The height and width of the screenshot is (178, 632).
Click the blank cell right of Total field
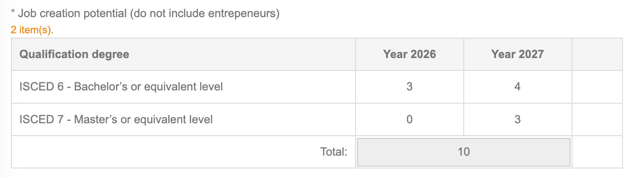tap(597, 152)
